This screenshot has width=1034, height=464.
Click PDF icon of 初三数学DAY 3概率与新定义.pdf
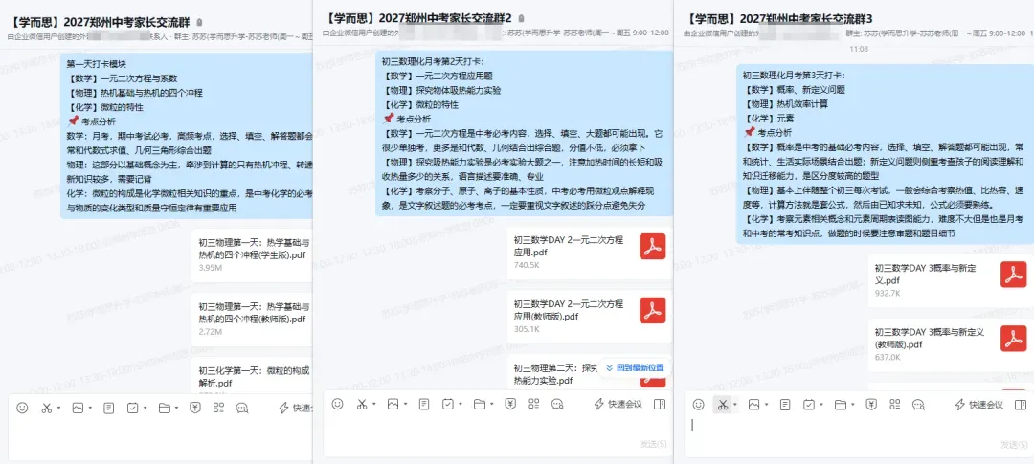1014,275
